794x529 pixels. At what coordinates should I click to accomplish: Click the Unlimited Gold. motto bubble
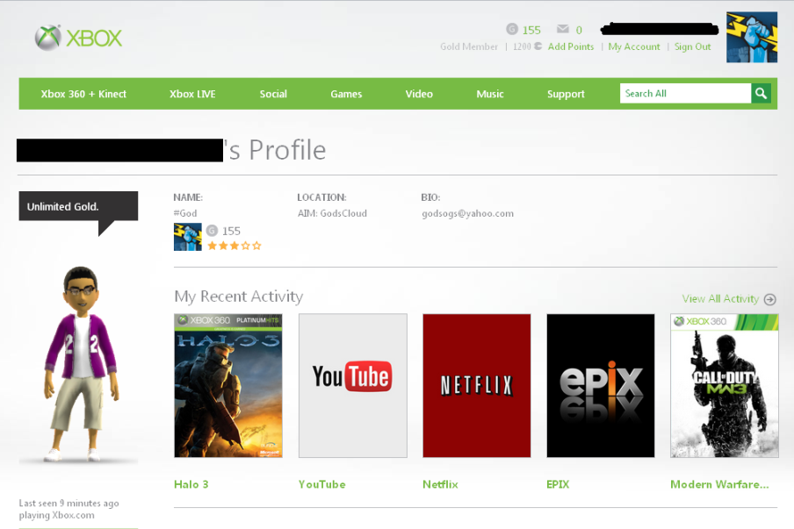78,206
